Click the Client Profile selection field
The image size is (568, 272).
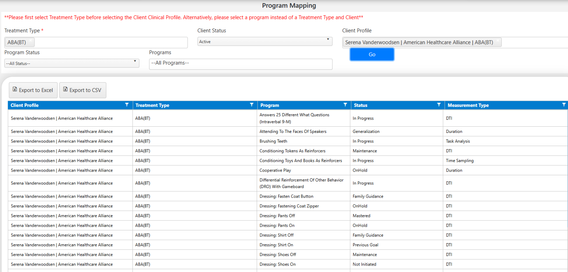click(x=455, y=42)
